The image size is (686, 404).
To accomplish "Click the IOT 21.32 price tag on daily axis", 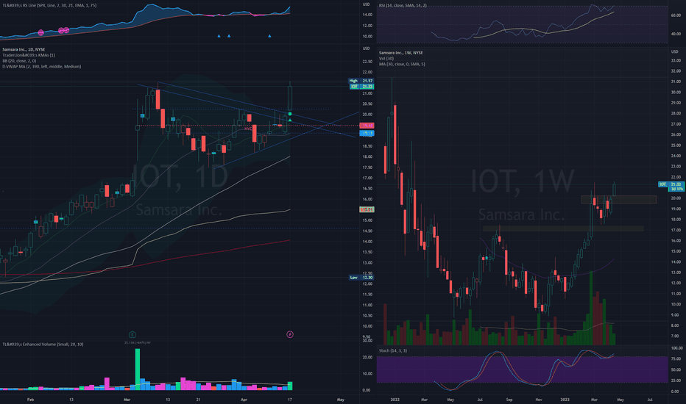I will pyautogui.click(x=361, y=87).
